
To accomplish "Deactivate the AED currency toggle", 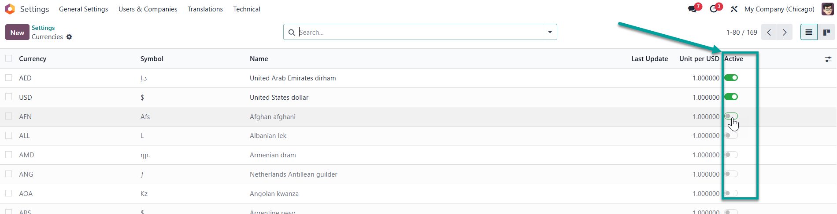I will 731,78.
